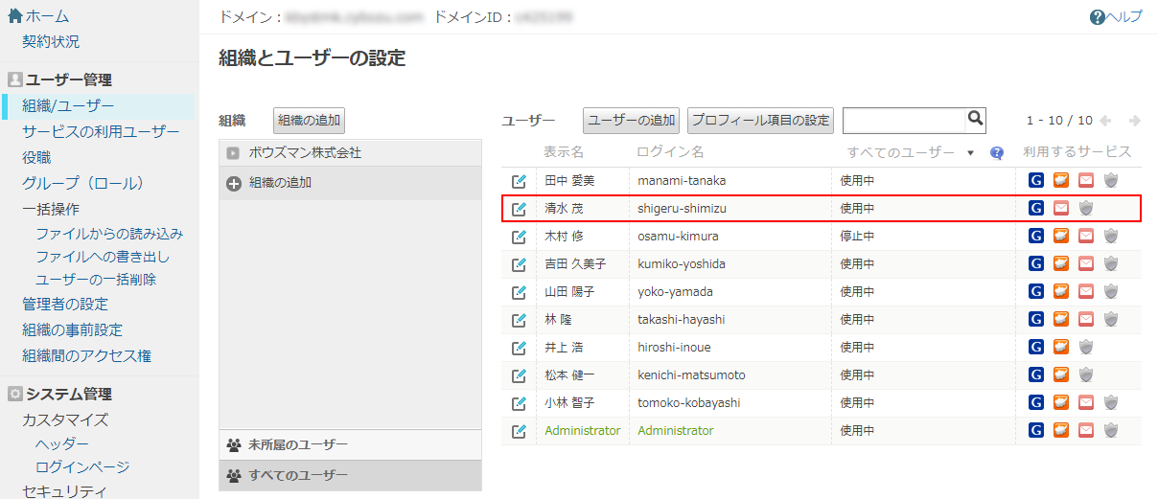Click the user search input field
The image size is (1158, 499).
pos(903,120)
